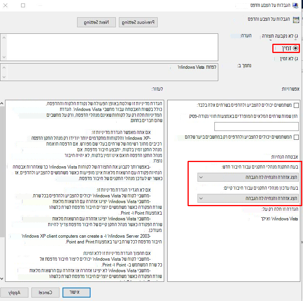Click the mirrored Cancel button
Viewport: 303px width, 301px height.
[x=45, y=293]
